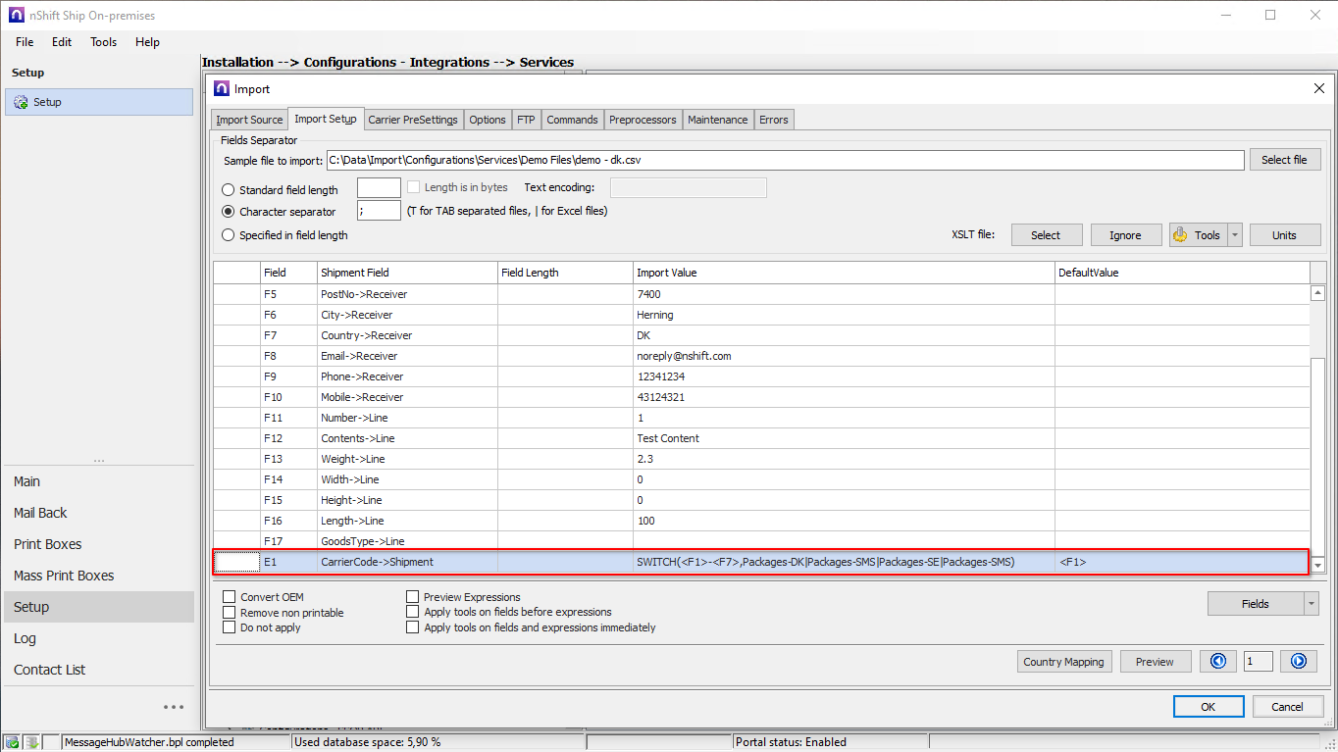
Task: Click the next record arrow icon
Action: (x=1298, y=662)
